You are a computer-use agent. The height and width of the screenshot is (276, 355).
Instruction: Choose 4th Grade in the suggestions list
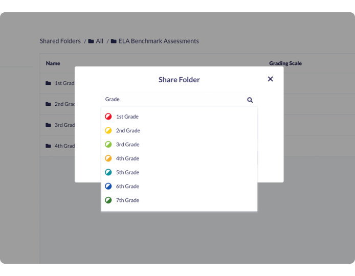(127, 158)
